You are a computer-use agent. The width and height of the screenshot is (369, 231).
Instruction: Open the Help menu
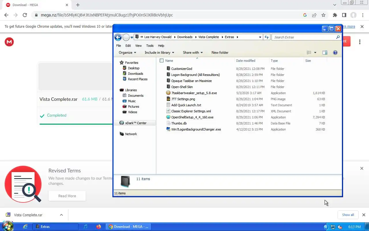point(161,46)
